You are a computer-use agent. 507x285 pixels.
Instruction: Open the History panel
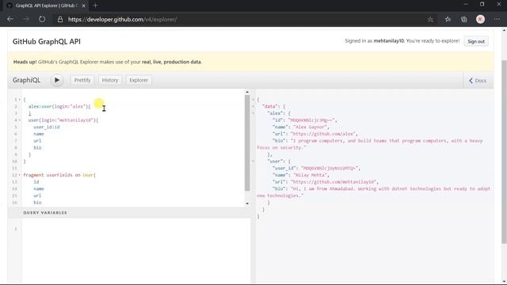click(x=110, y=80)
